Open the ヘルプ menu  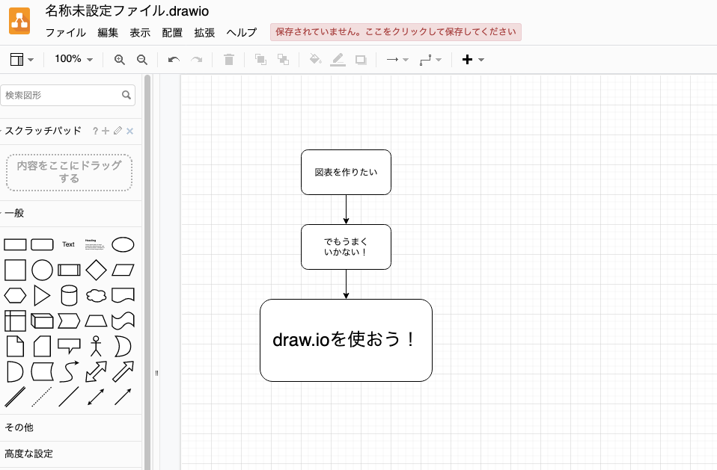[241, 33]
